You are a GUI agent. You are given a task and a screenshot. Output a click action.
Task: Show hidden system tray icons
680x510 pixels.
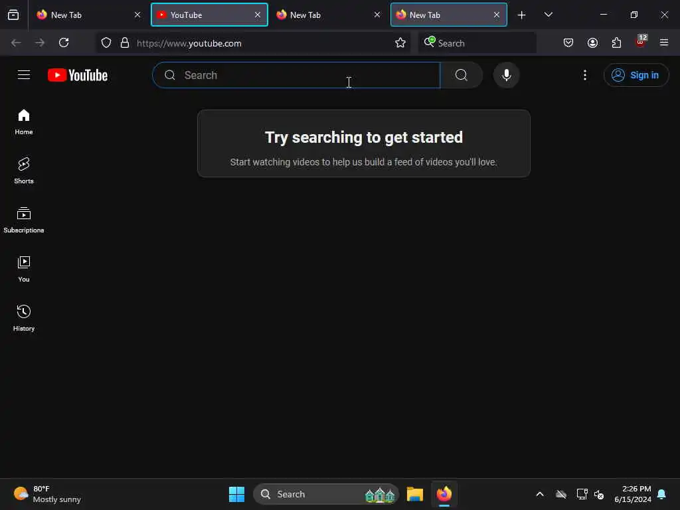[540, 494]
